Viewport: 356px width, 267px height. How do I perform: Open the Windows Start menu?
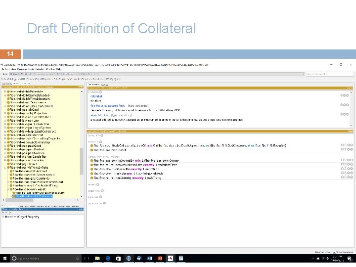5,259
